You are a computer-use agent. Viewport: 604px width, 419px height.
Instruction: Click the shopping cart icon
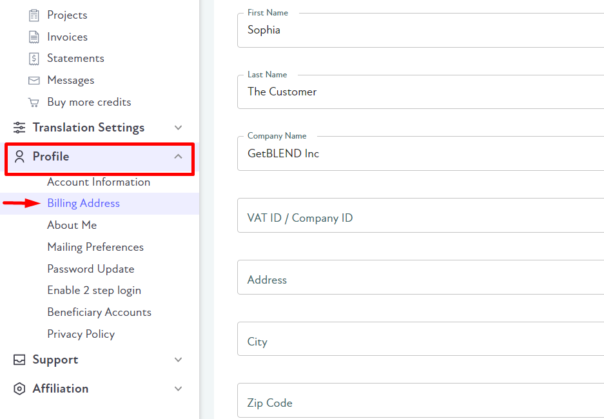tap(34, 102)
